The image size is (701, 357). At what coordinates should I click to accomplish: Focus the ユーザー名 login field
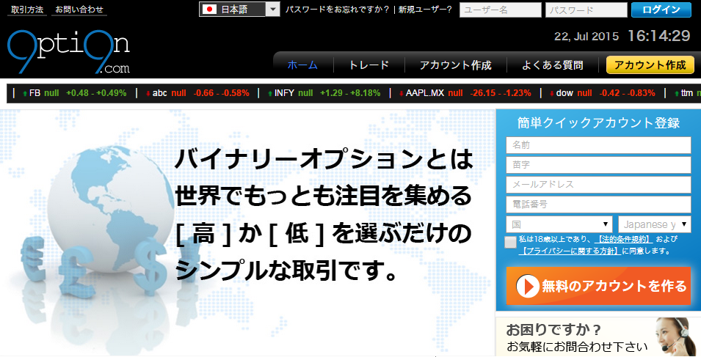(501, 10)
